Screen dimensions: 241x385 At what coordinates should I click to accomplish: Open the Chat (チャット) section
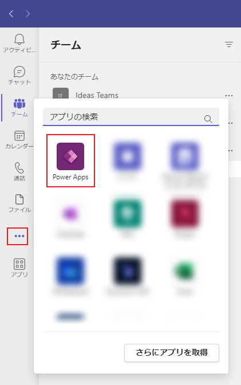point(19,76)
